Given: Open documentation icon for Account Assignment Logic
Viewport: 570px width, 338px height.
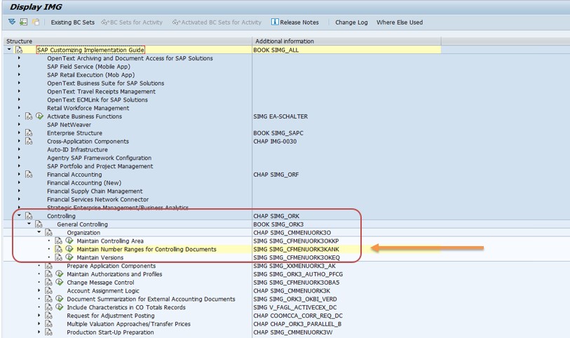Looking at the screenshot, I should pos(48,291).
